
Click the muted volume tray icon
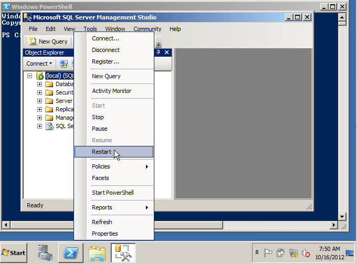point(306,253)
